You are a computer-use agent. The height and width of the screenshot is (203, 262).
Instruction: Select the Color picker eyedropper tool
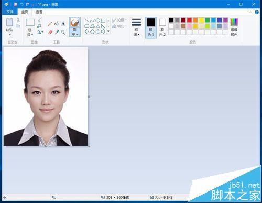tap(57, 32)
